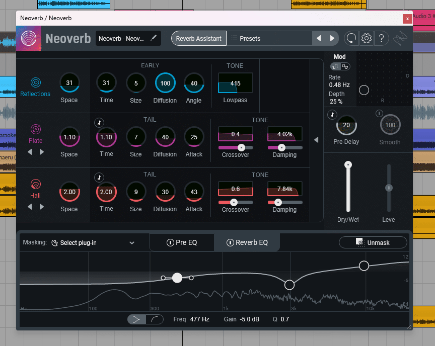Select previous Hall reverb type
The height and width of the screenshot is (346, 435).
(30, 207)
